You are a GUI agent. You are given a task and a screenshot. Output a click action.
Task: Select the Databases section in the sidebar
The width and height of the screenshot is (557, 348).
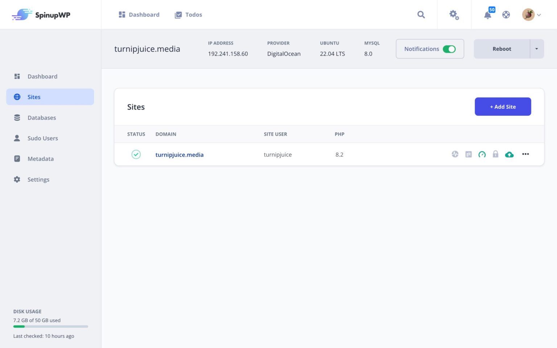[41, 117]
